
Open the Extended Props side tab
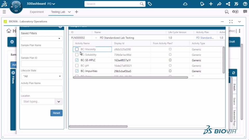coord(234,118)
